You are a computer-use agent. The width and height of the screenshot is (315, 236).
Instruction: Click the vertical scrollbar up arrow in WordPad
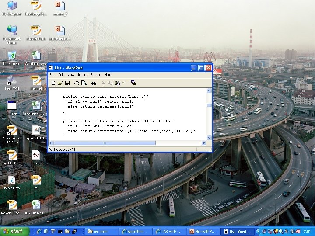pyautogui.click(x=209, y=91)
